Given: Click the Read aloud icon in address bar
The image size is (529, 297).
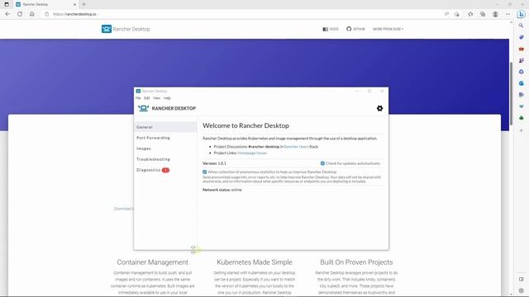Looking at the screenshot, I should click(446, 14).
